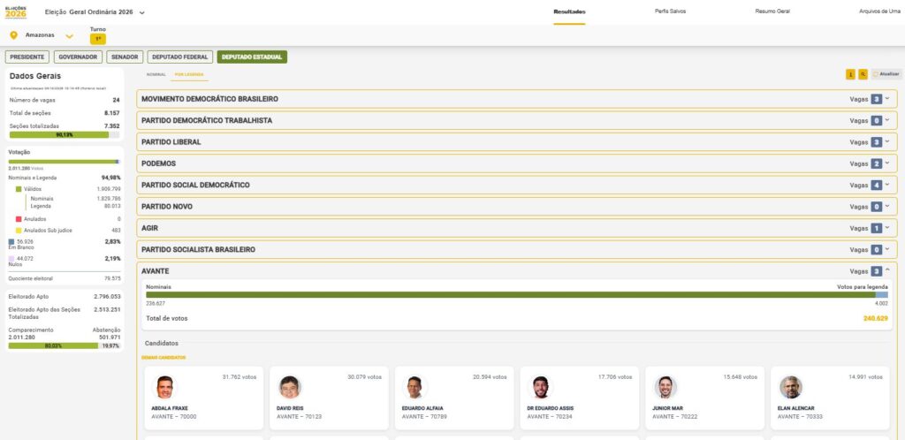Click the seções totalizadas 90,13% progress bar

click(64, 135)
